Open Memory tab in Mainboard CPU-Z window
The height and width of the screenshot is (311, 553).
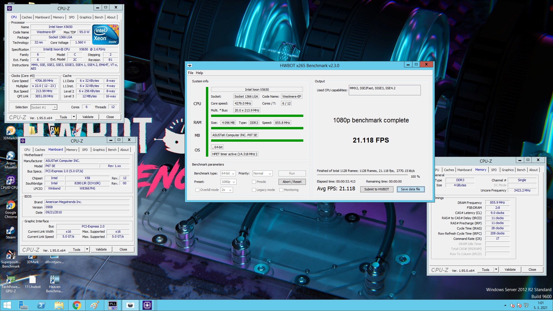tap(72, 150)
